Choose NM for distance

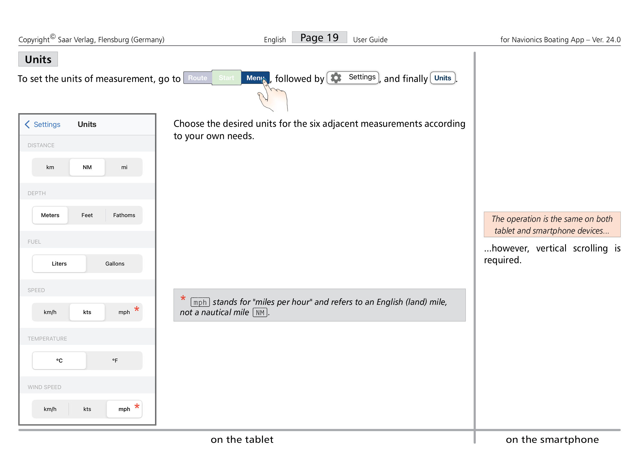(87, 167)
